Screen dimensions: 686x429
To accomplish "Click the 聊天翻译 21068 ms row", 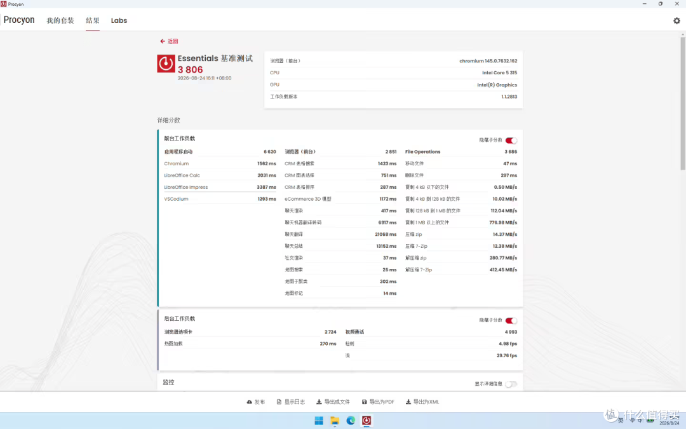I will tap(340, 235).
